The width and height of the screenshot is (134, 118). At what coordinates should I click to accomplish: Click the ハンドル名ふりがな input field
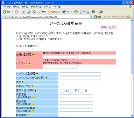(x=80, y=78)
